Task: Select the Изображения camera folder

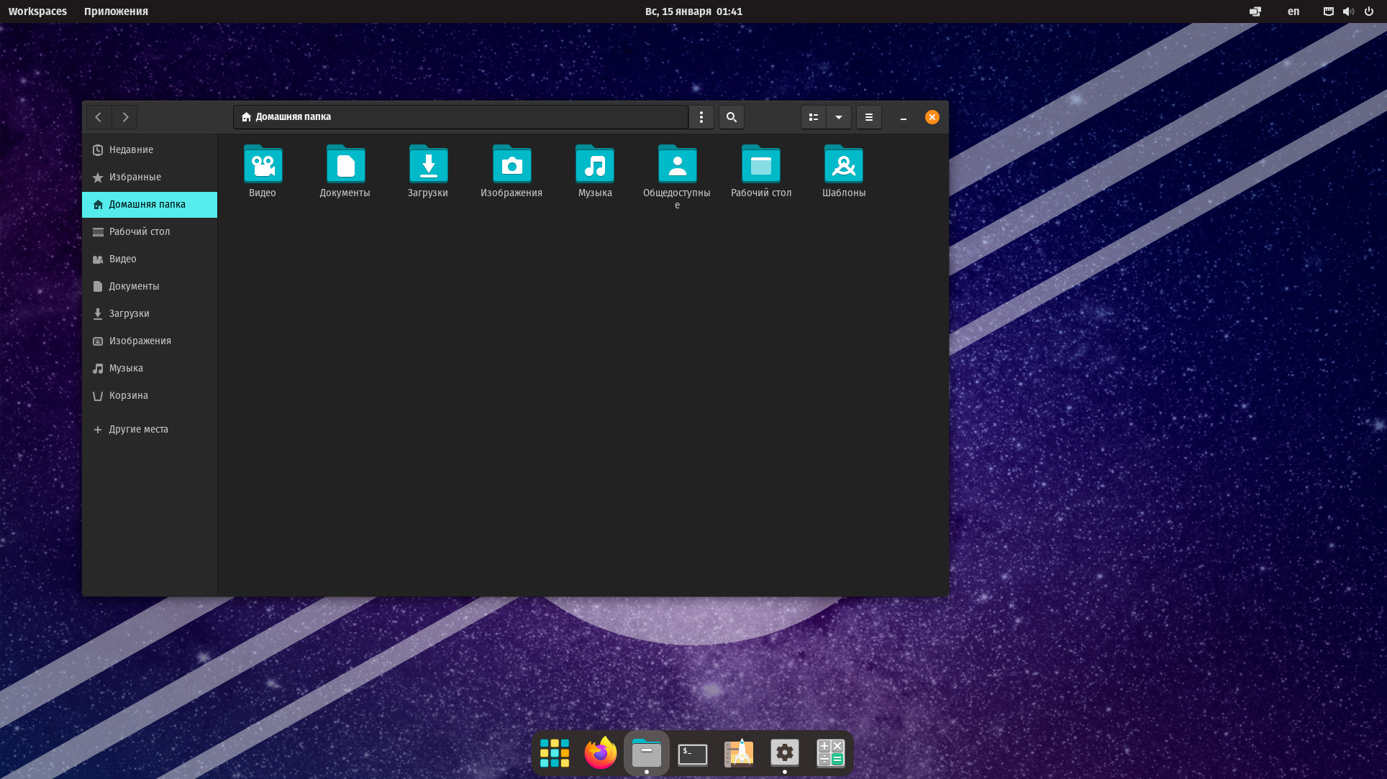Action: [x=511, y=165]
